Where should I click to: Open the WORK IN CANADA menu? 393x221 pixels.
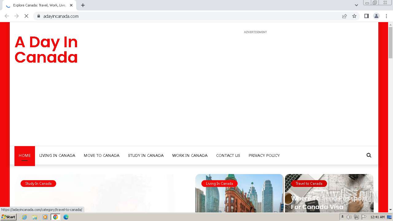pyautogui.click(x=190, y=156)
